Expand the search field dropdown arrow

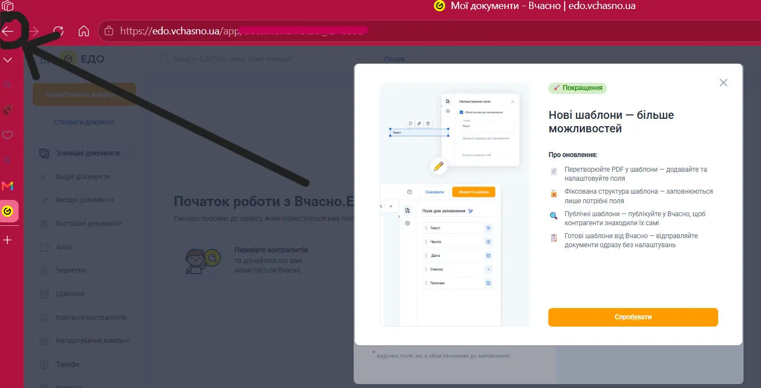coord(359,59)
